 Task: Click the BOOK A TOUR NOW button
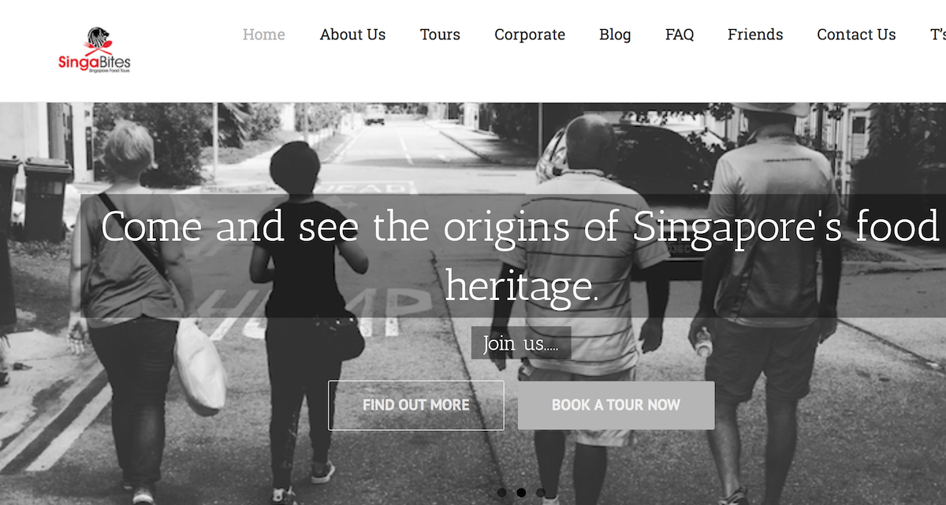[x=616, y=405]
